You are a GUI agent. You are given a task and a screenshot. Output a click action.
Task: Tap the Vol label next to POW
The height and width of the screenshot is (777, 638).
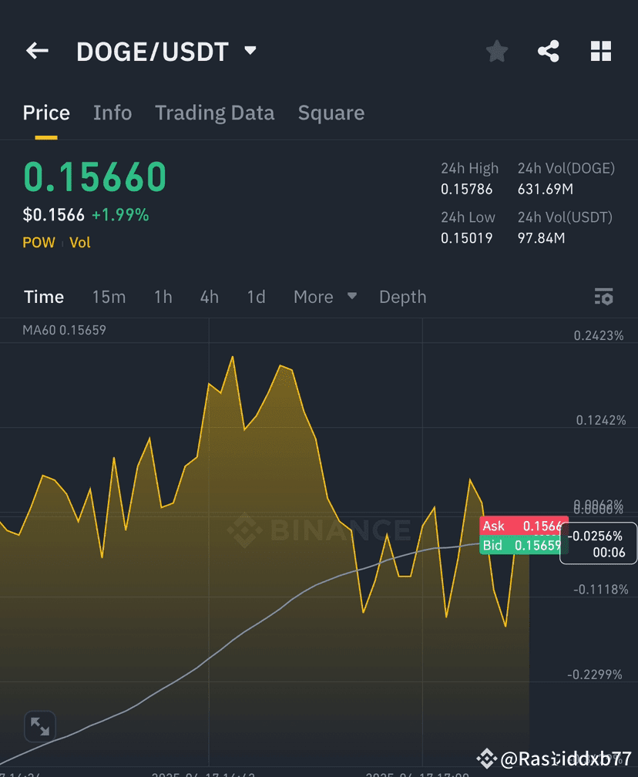[79, 242]
